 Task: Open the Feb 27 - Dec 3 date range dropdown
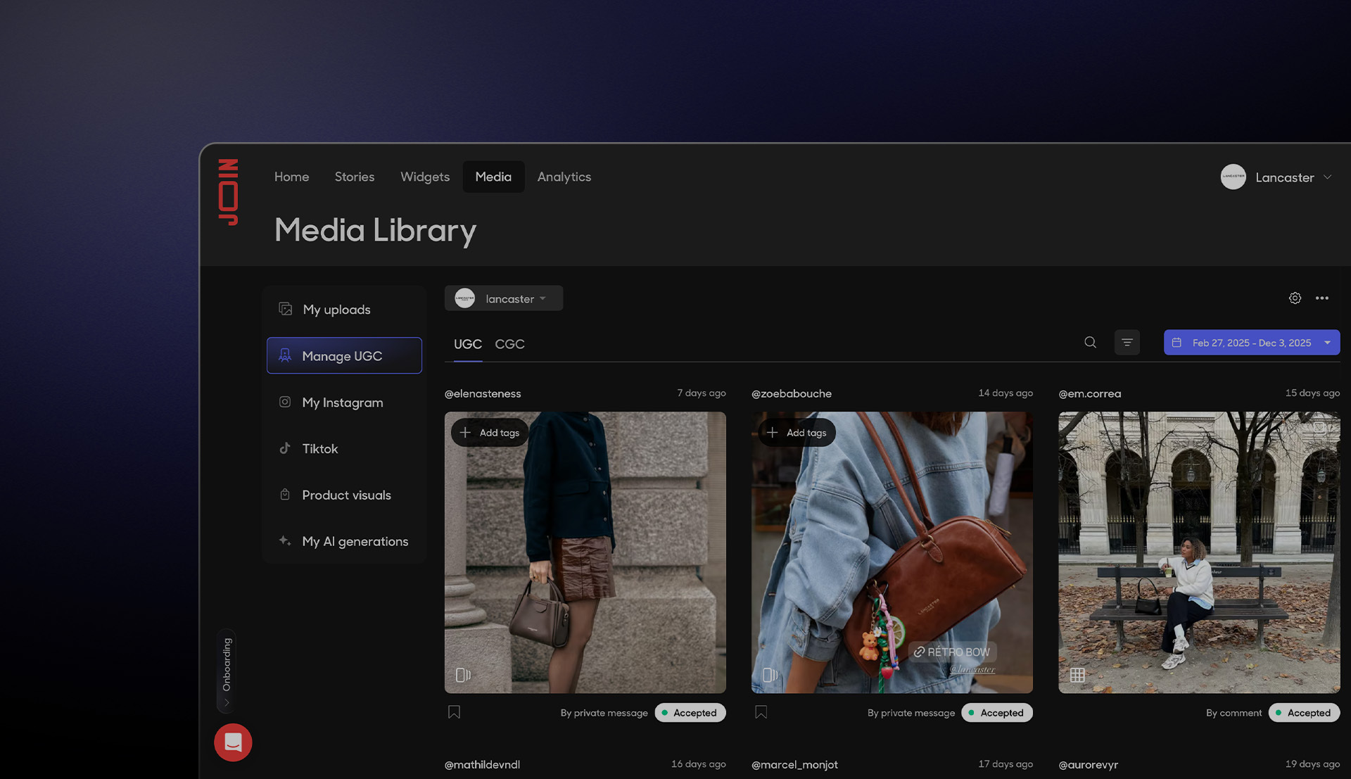(1251, 343)
